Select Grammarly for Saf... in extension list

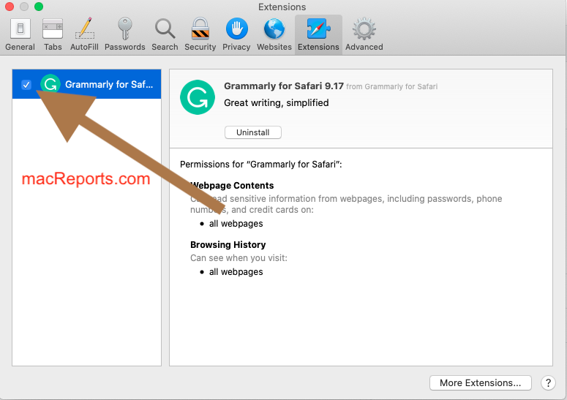coord(87,84)
